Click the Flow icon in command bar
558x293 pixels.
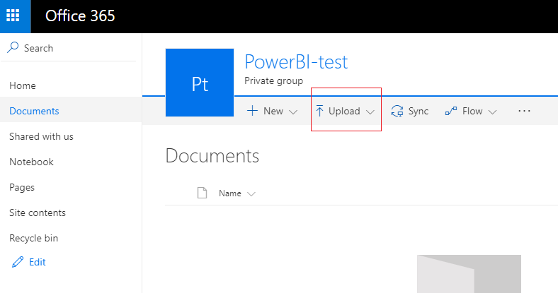point(451,111)
